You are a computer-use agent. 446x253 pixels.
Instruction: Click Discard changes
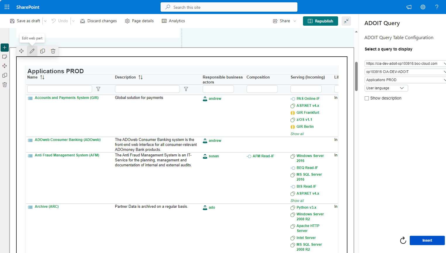point(99,21)
